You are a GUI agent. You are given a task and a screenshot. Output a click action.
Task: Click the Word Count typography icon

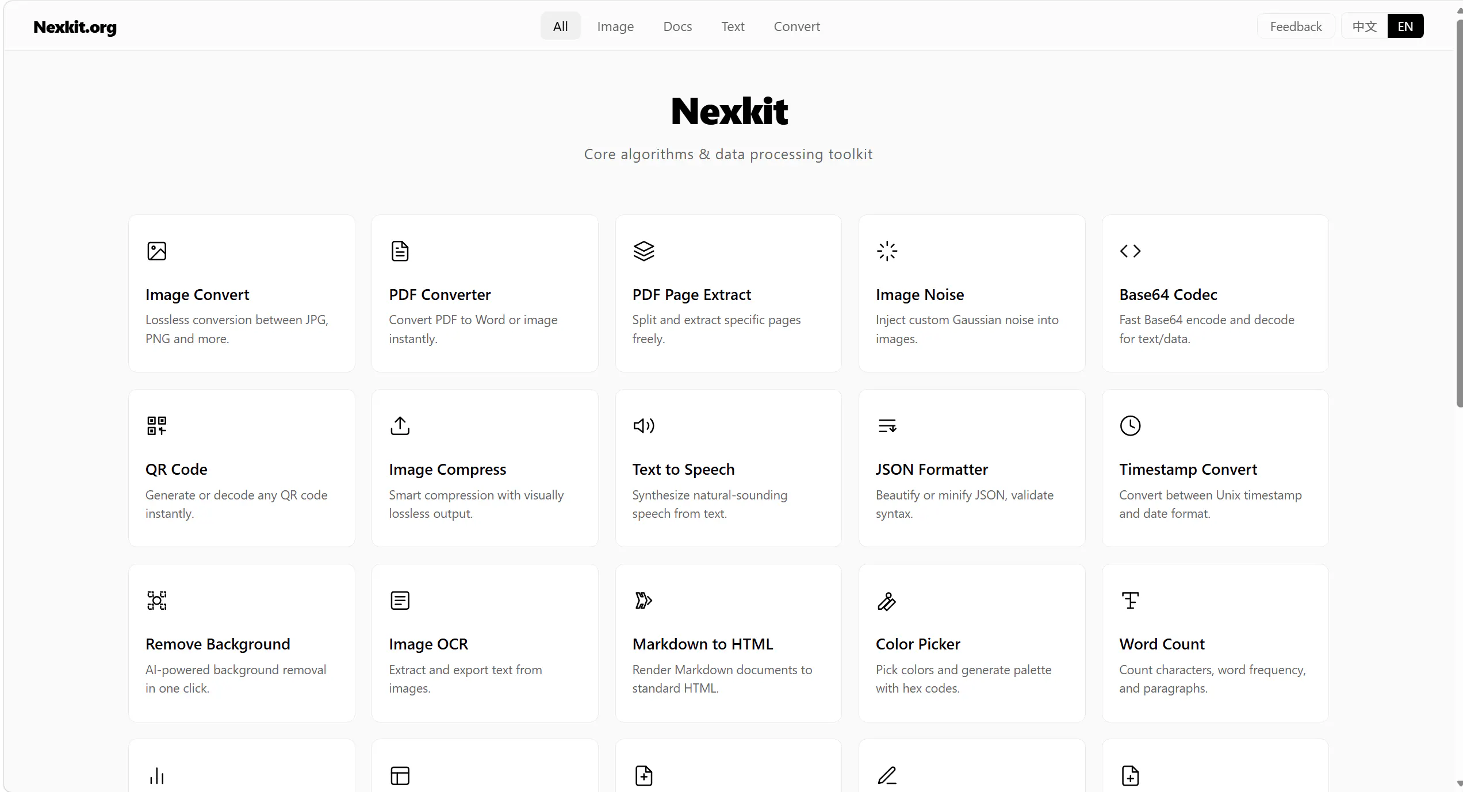[1130, 601]
